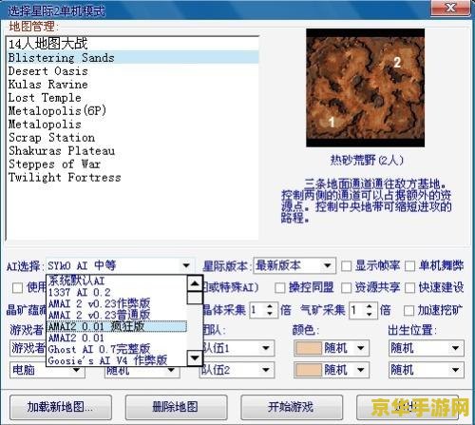Toggle the 快速建设 checkbox

point(410,288)
